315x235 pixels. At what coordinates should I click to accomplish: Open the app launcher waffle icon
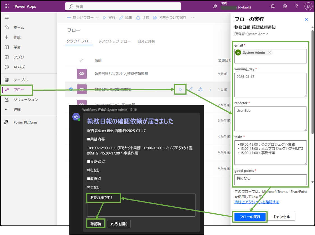[7, 6]
